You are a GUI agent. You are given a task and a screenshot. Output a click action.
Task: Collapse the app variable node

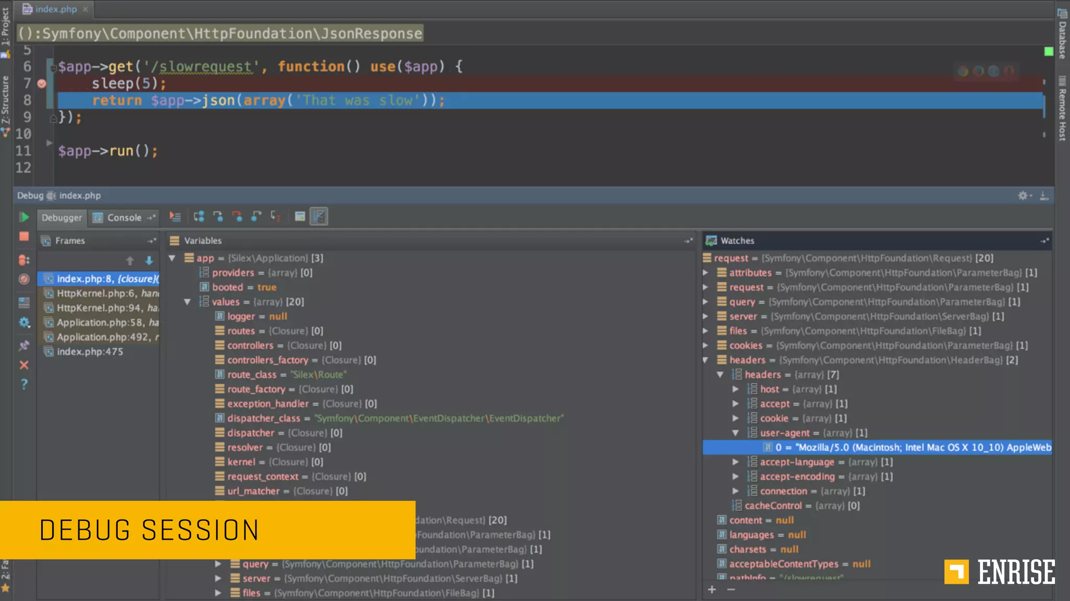(x=172, y=258)
